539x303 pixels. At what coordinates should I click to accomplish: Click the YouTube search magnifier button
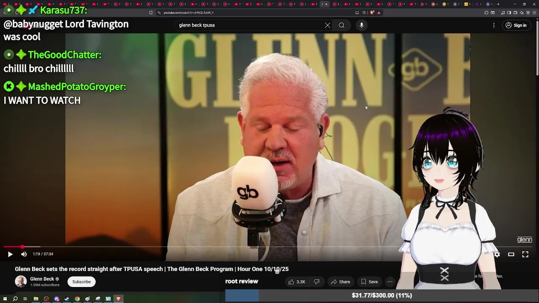click(x=342, y=25)
